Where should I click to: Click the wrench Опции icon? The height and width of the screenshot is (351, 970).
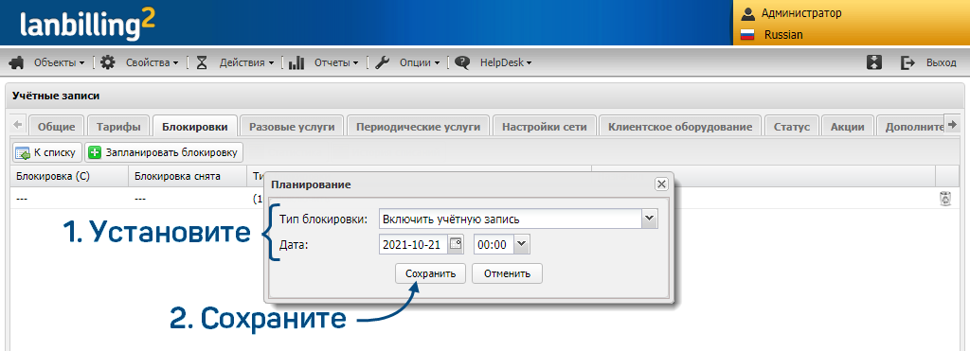383,62
